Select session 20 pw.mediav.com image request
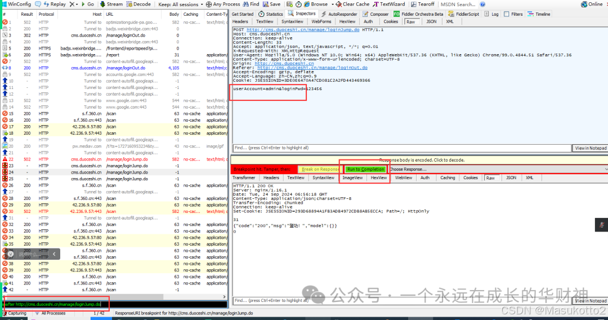 [x=114, y=146]
